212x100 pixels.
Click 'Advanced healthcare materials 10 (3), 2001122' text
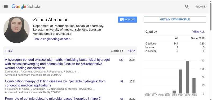[x=33, y=75]
